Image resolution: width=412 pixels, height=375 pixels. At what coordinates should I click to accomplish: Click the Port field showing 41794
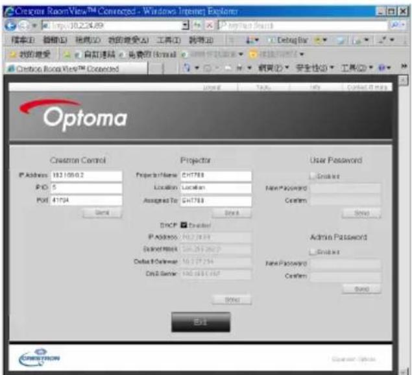[x=86, y=200]
